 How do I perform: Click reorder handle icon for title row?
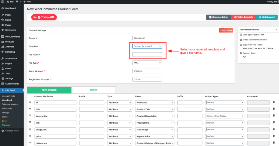[x=30, y=109]
